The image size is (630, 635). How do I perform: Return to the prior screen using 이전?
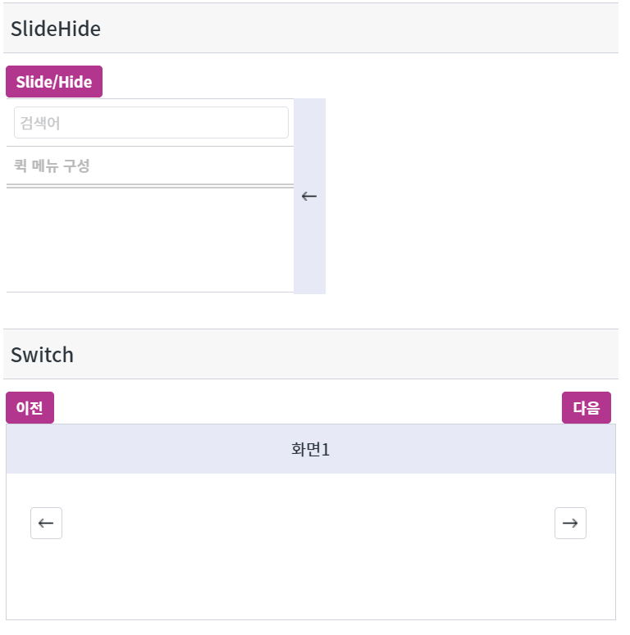point(30,407)
